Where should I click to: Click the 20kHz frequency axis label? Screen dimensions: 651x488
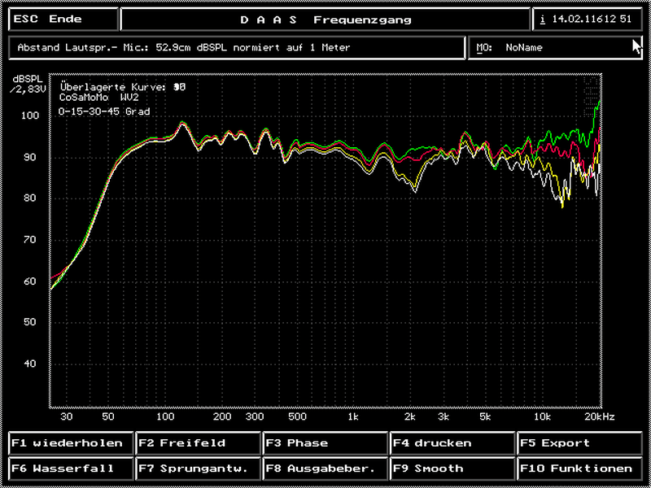pos(598,416)
